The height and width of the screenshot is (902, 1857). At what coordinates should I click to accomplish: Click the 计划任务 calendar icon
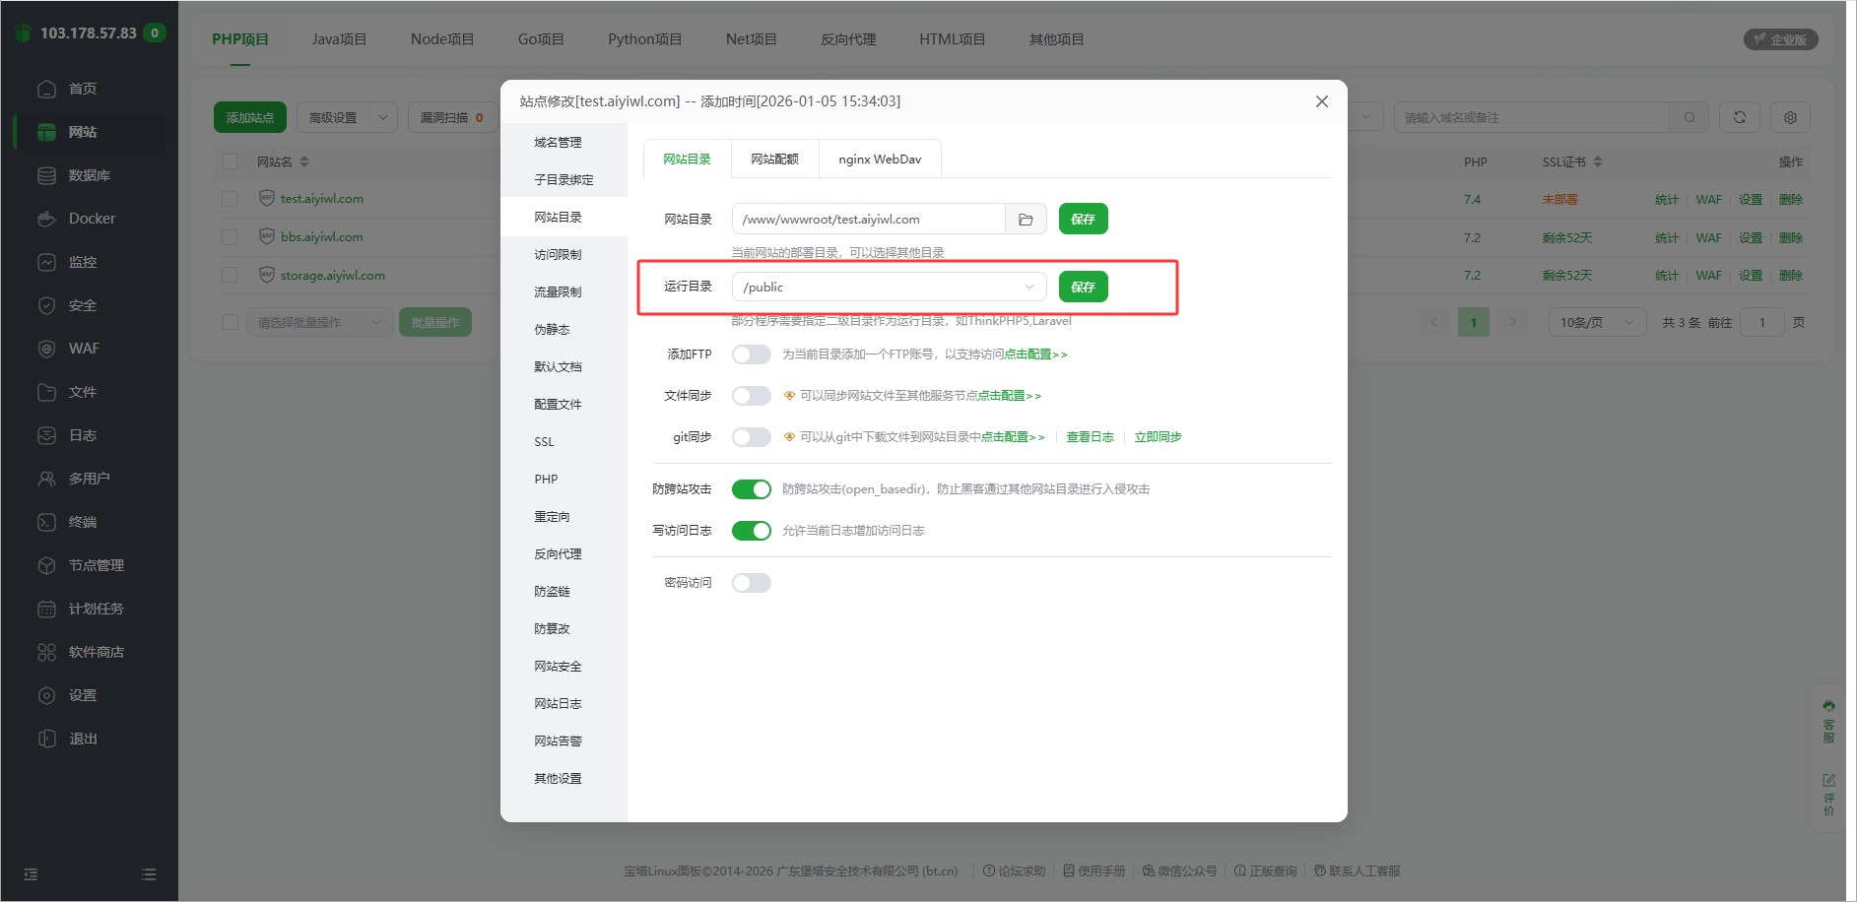(x=46, y=609)
